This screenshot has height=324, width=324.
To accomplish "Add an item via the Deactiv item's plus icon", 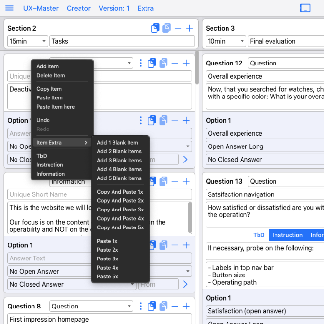I will 186,63.
